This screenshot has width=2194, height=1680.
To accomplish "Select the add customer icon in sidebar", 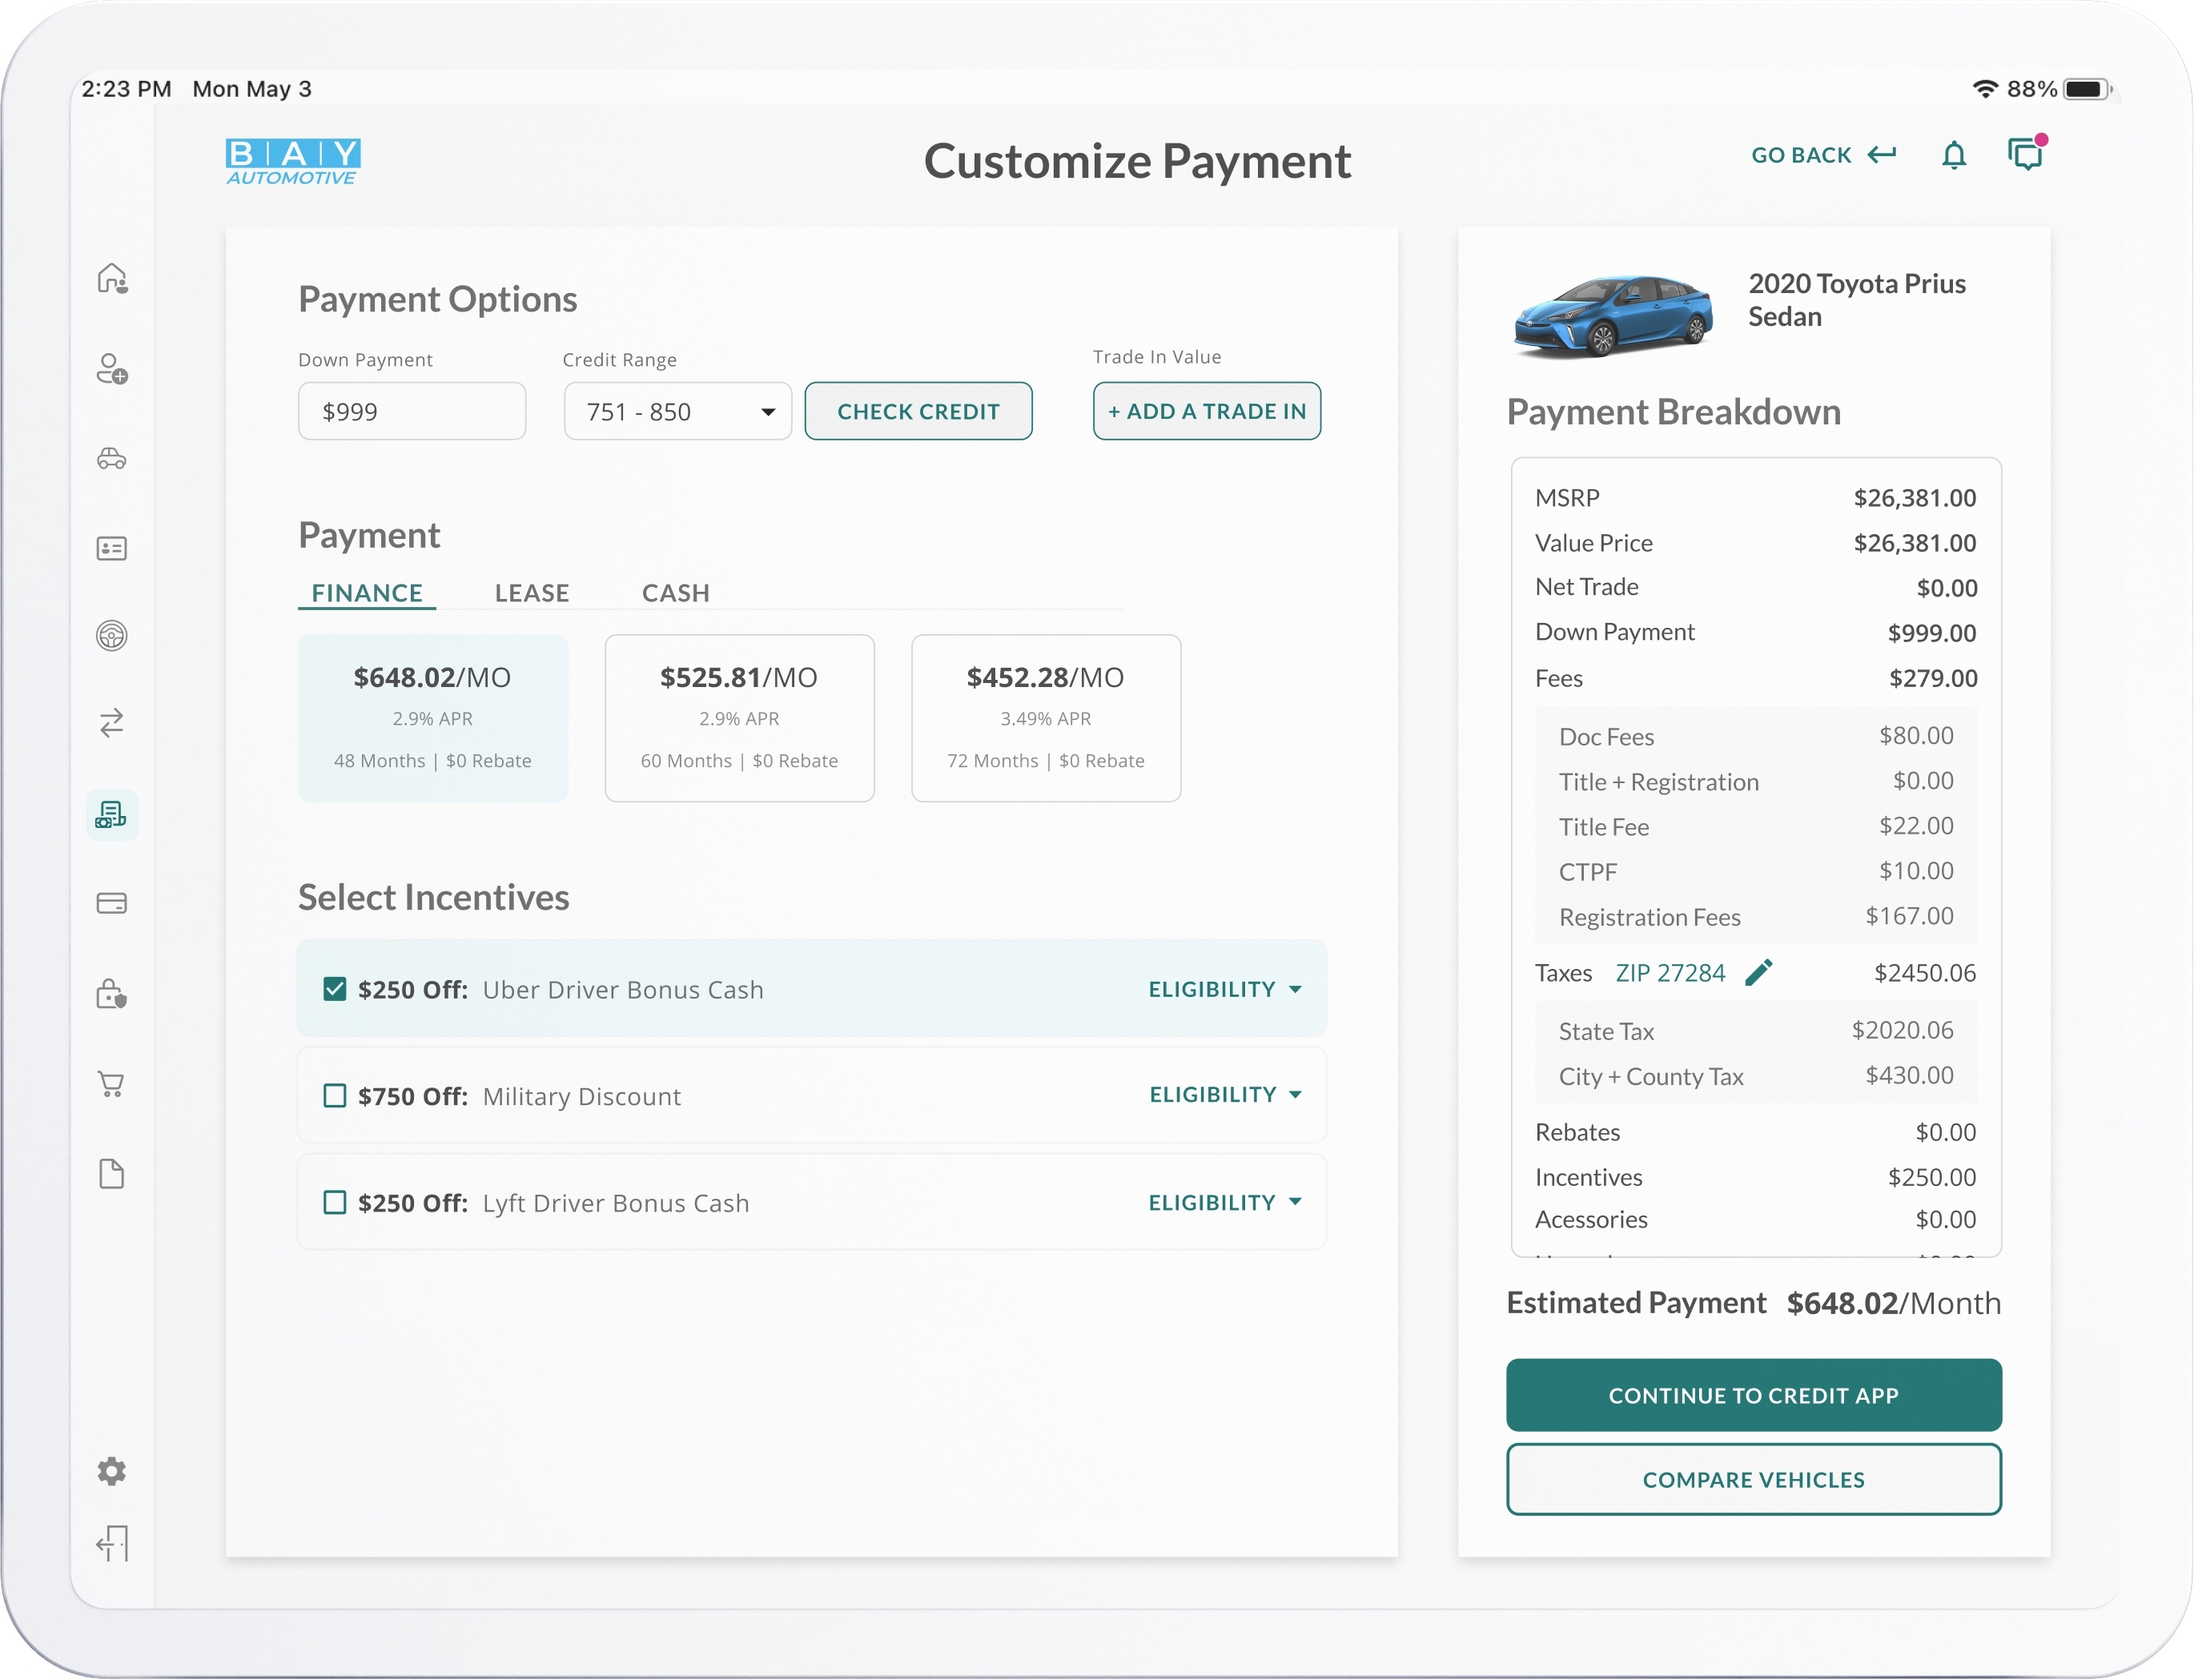I will click(x=111, y=369).
